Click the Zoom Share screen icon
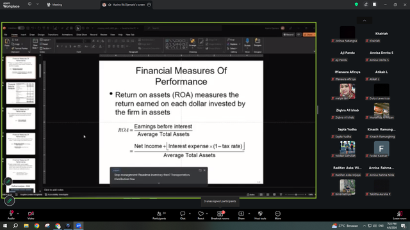The height and width of the screenshot is (230, 410). tap(241, 213)
